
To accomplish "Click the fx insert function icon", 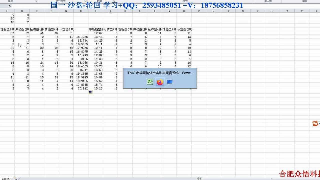I will pyautogui.click(x=9, y=6).
